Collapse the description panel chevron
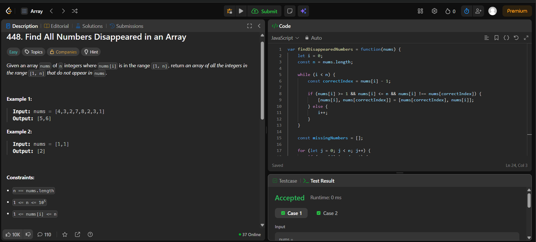This screenshot has height=242, width=536. (x=259, y=26)
